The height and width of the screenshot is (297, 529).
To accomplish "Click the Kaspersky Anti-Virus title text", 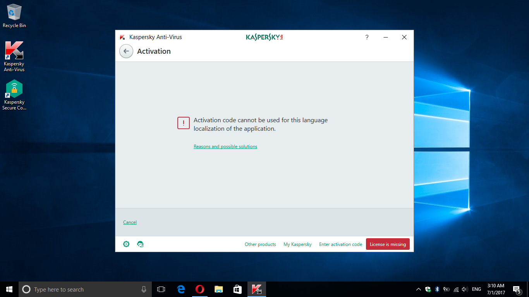I will point(155,37).
